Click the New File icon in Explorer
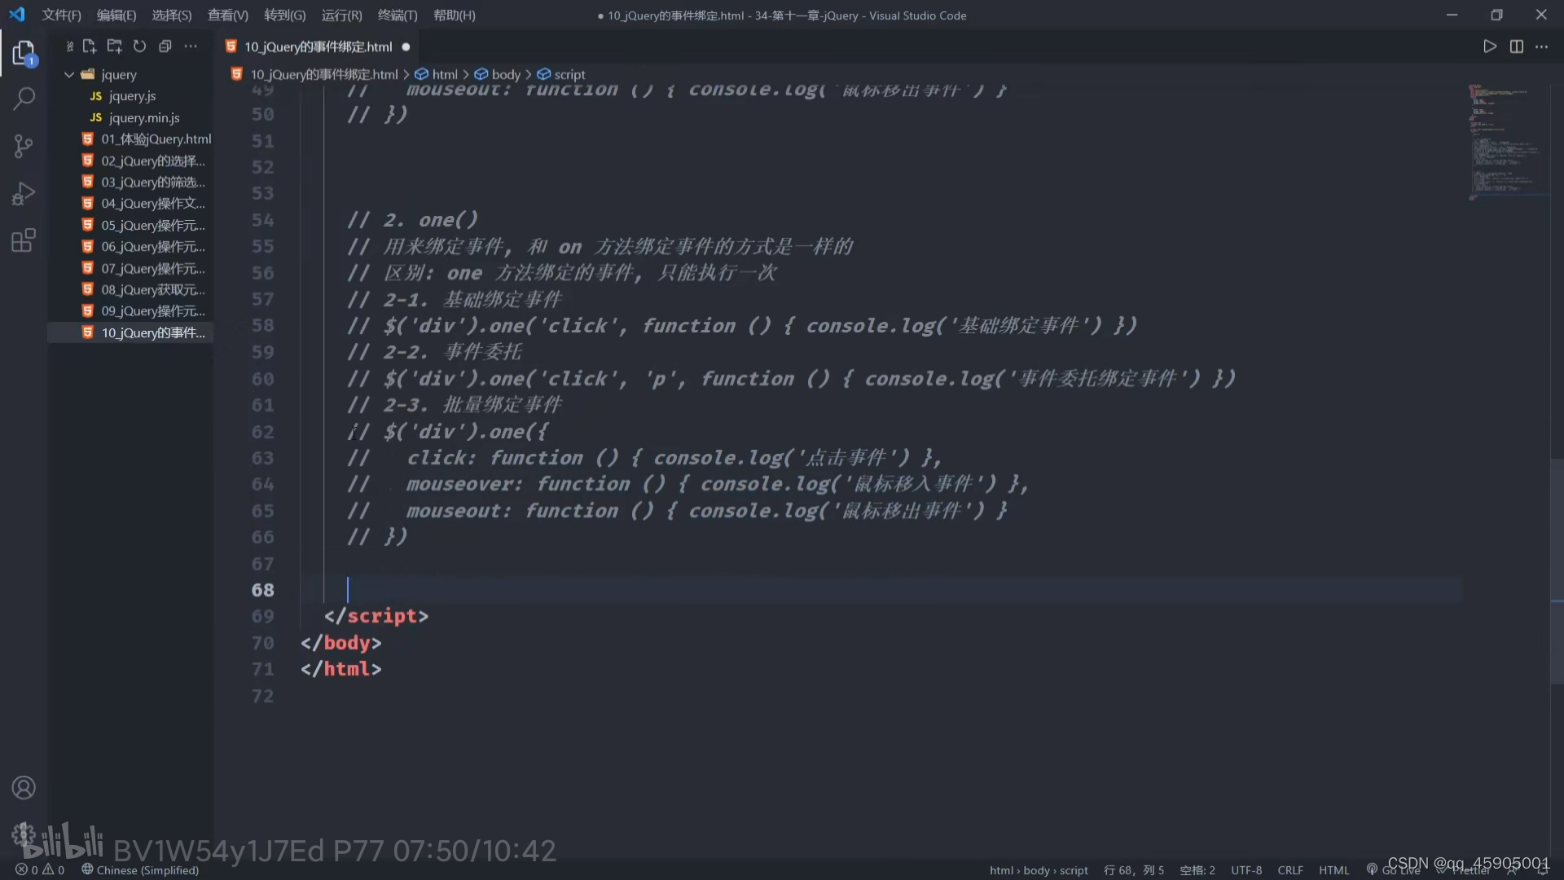The image size is (1564, 880). (x=89, y=46)
